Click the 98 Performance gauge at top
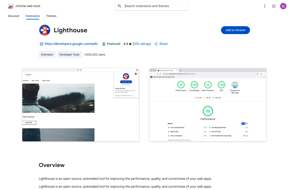This screenshot has width=288, height=190. 181,85
